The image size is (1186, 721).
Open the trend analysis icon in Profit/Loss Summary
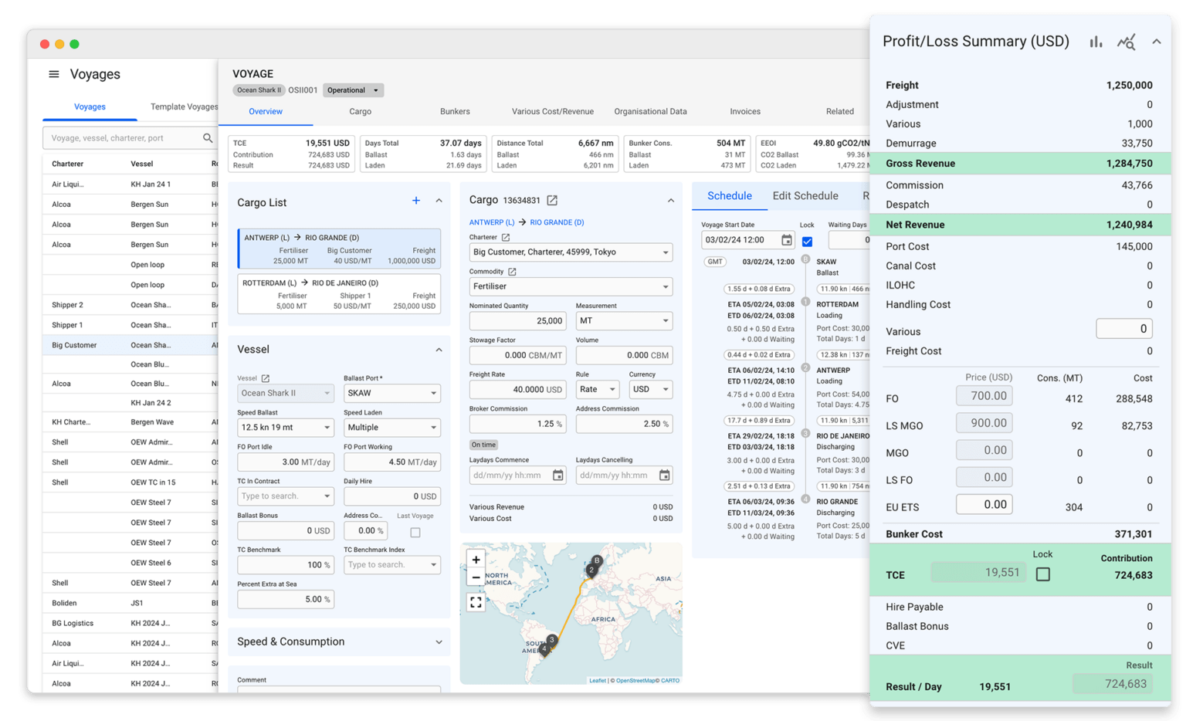click(1126, 42)
